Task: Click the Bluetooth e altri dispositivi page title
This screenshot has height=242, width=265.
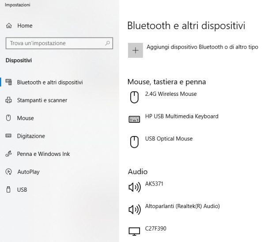Action: (x=186, y=26)
